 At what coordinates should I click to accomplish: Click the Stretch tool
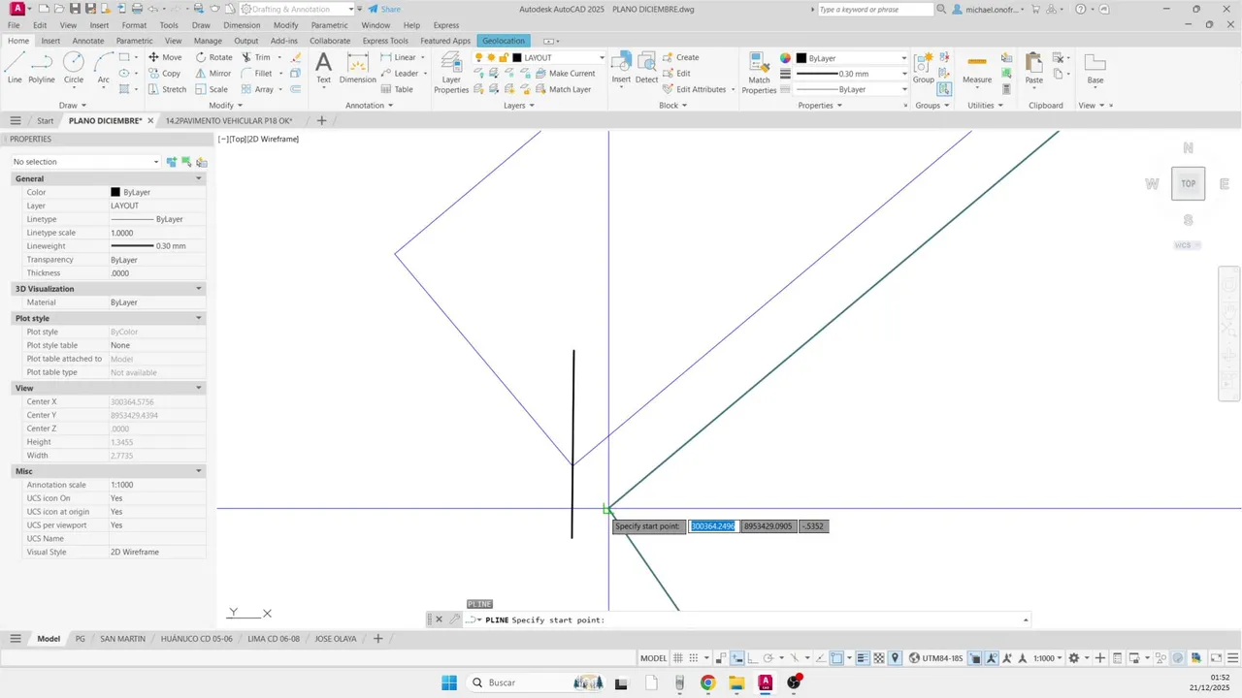167,89
